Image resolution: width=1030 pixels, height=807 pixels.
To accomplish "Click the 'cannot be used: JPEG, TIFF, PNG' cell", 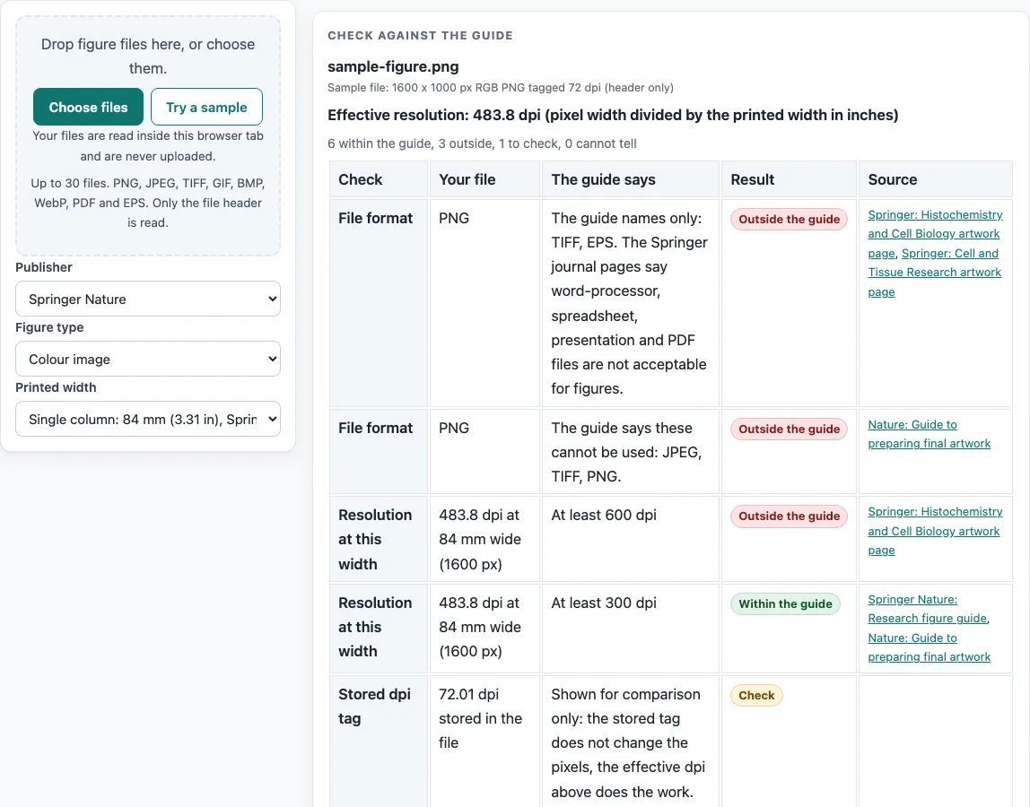I will click(630, 452).
